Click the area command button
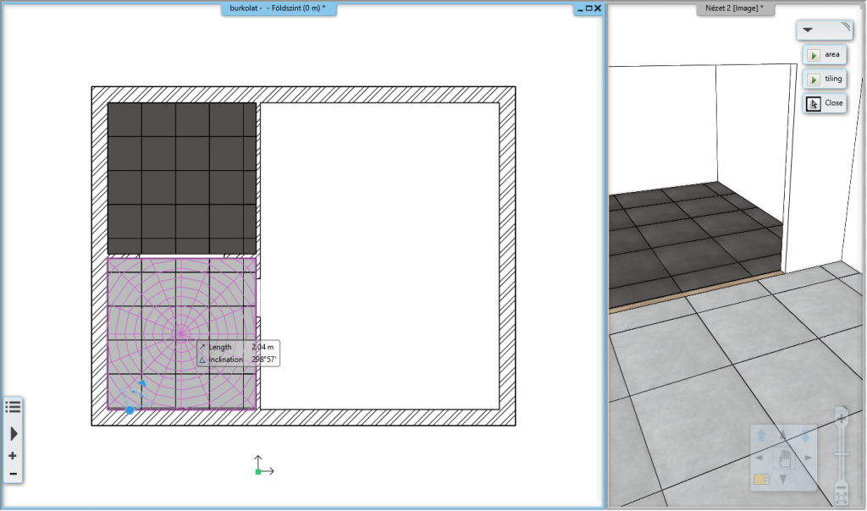The height and width of the screenshot is (511, 867). pyautogui.click(x=825, y=55)
